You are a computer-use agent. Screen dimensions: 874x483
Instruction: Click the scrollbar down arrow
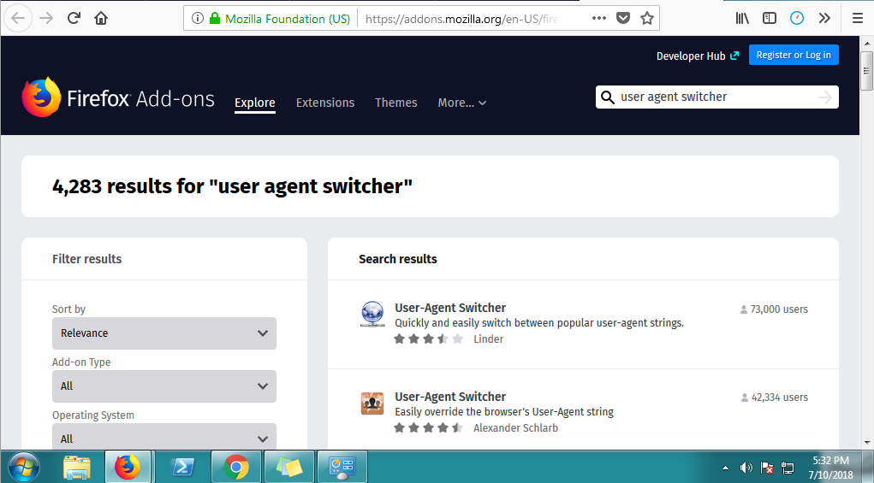[x=866, y=442]
